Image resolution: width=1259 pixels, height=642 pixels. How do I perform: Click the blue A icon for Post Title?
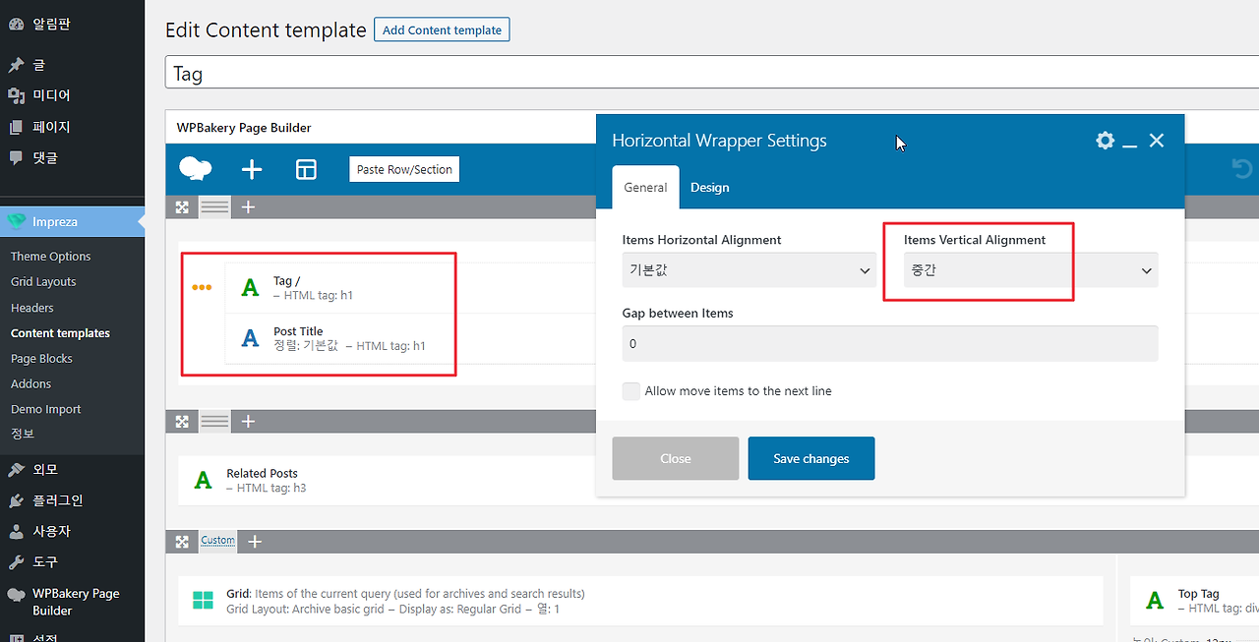[x=251, y=338]
